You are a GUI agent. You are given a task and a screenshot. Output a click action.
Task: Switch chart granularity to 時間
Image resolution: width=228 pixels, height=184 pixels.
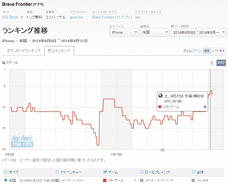tap(221, 63)
